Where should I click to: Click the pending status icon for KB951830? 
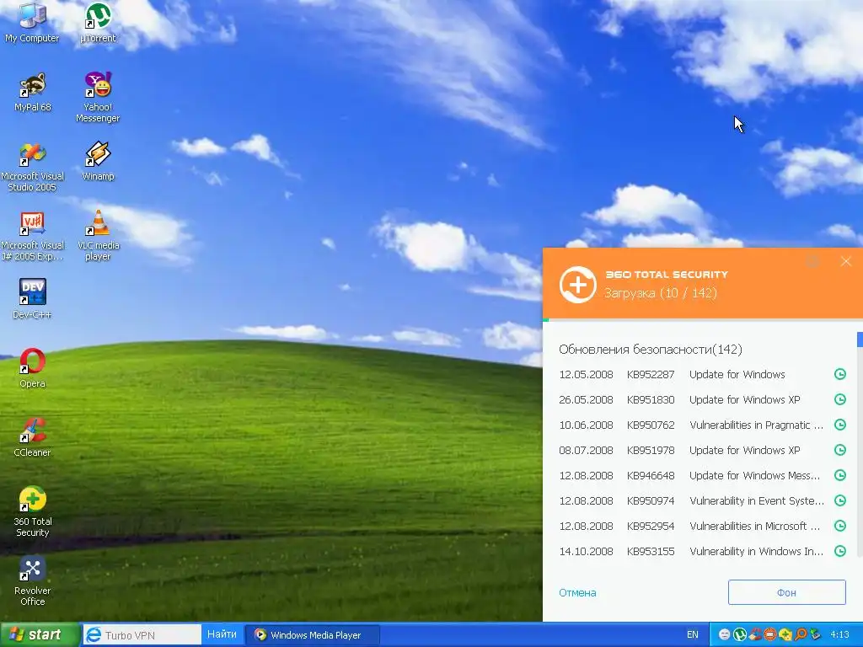point(840,399)
